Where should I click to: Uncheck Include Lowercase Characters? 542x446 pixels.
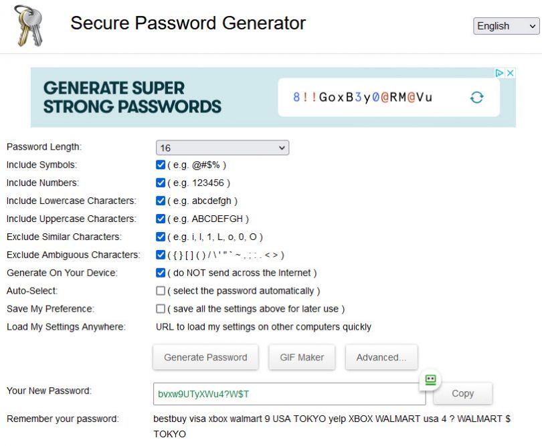point(159,201)
